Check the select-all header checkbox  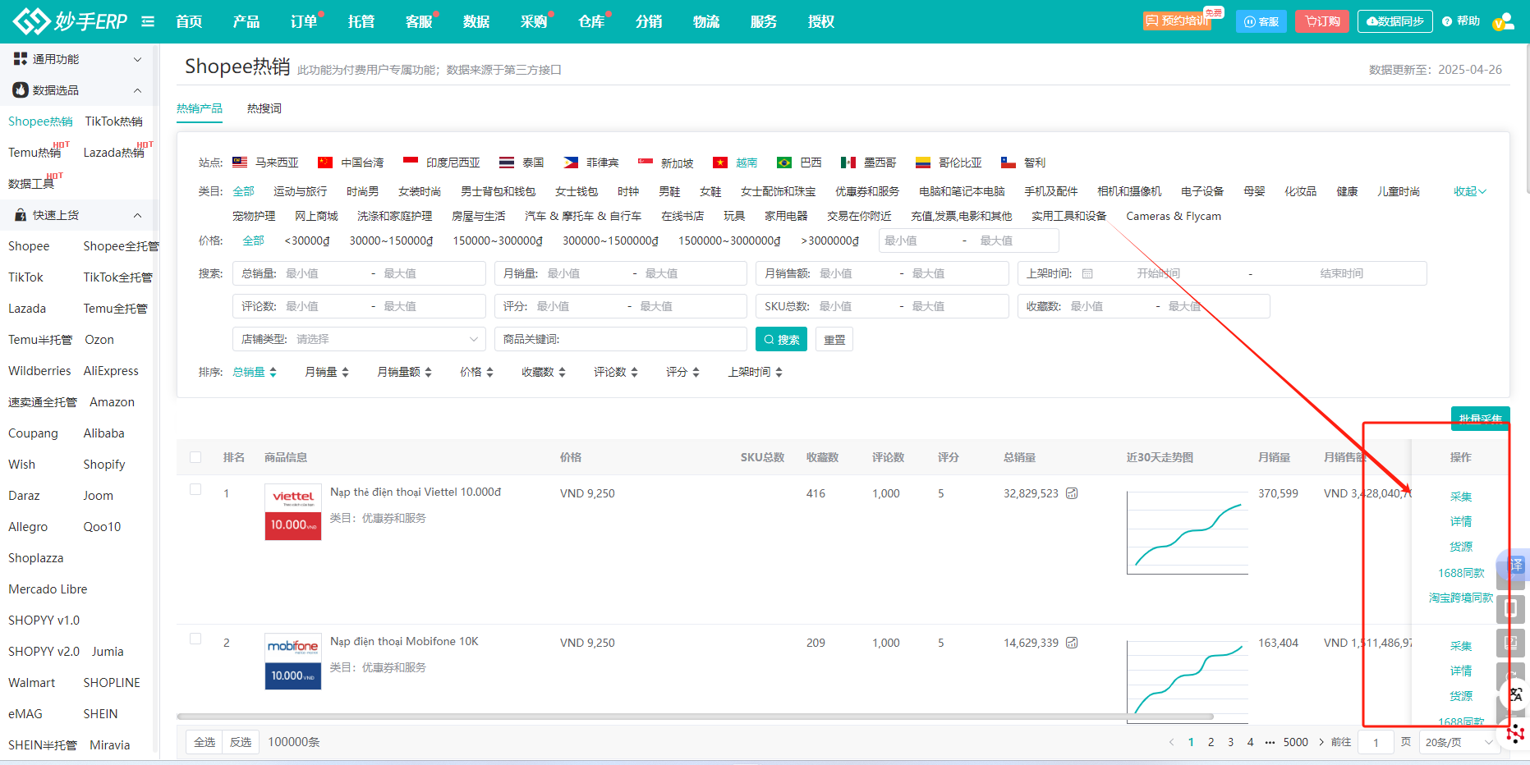point(195,457)
